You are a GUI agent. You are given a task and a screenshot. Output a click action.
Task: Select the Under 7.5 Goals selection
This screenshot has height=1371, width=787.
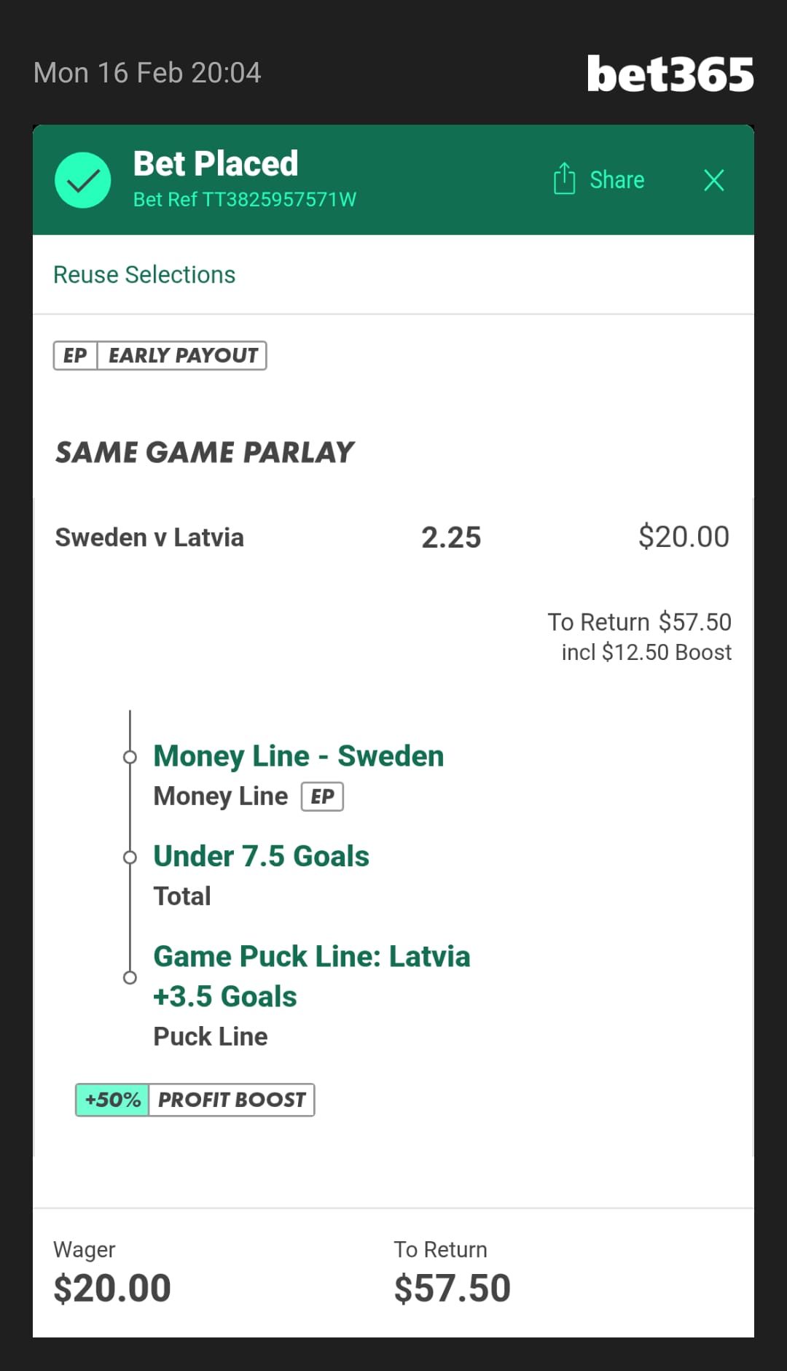(x=261, y=856)
